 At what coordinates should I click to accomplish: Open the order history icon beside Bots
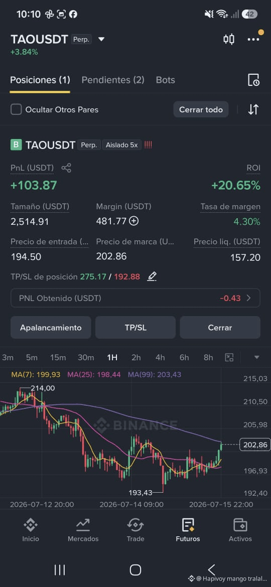pos(253,80)
